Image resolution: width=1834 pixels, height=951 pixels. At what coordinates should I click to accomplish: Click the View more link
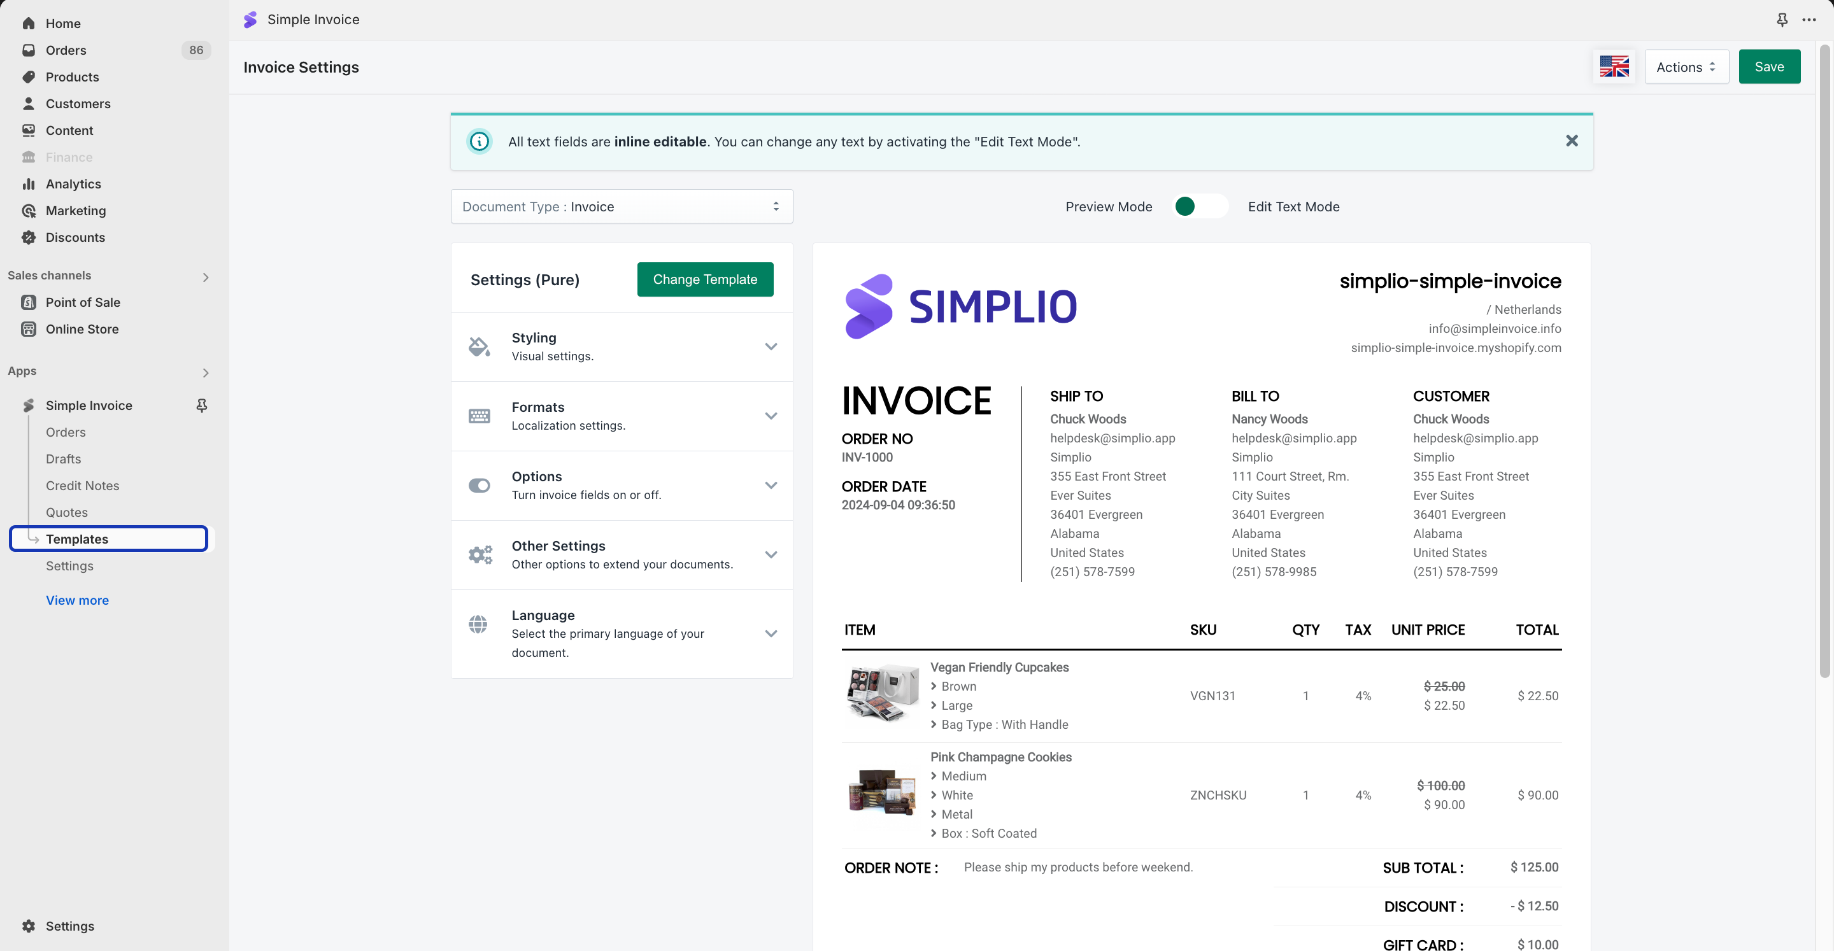pyautogui.click(x=77, y=600)
